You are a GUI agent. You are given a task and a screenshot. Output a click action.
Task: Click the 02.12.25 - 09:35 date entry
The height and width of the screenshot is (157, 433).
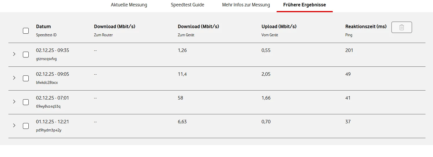pyautogui.click(x=52, y=50)
